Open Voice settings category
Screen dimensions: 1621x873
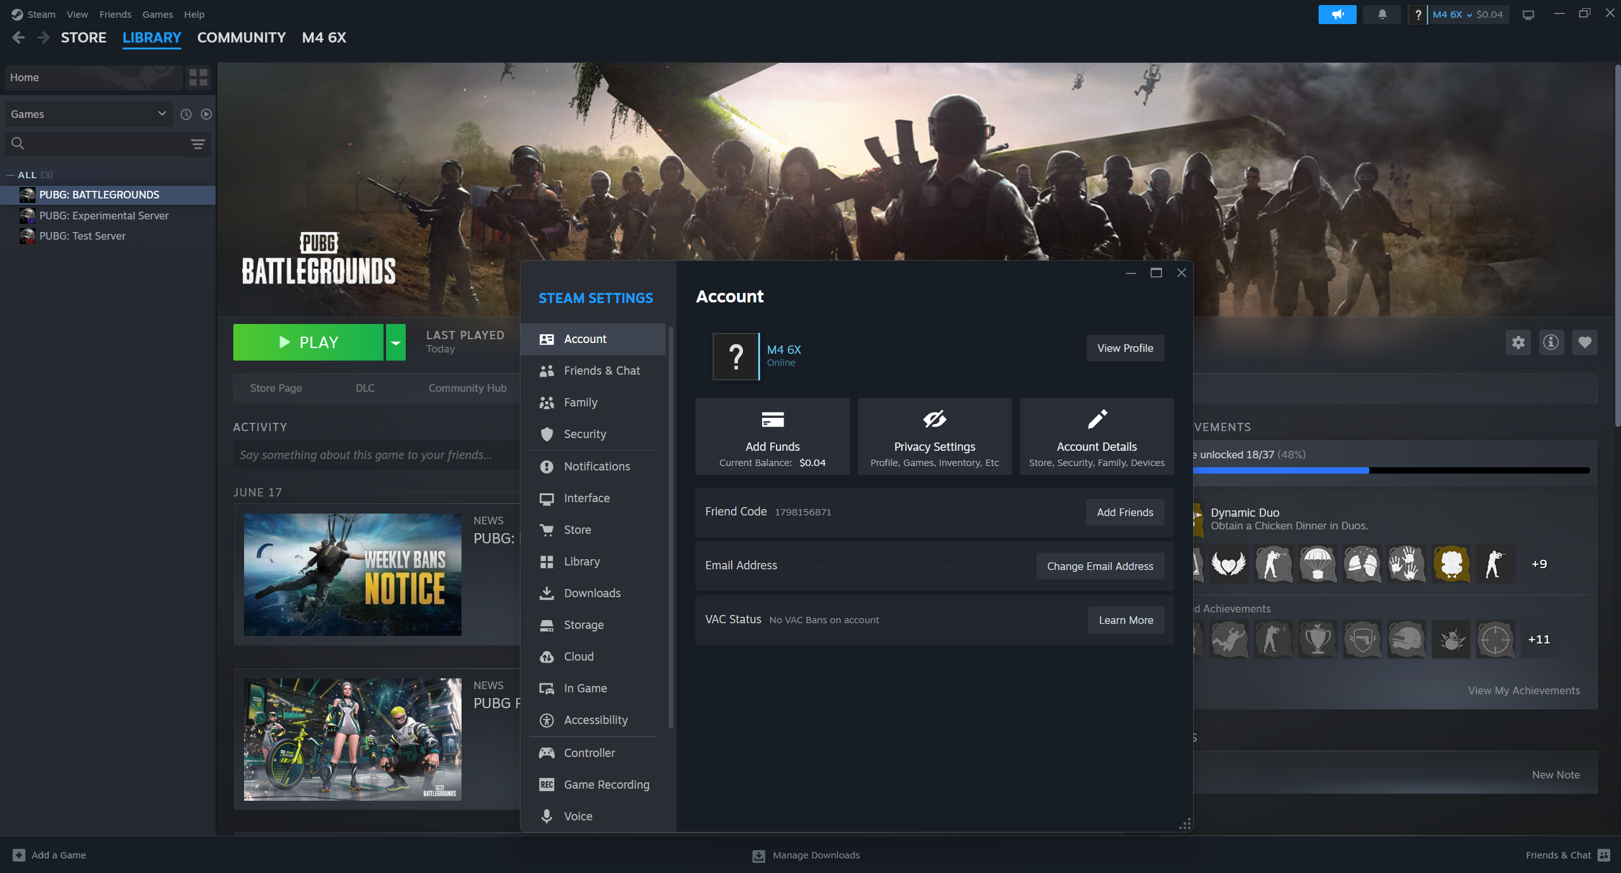593,817
